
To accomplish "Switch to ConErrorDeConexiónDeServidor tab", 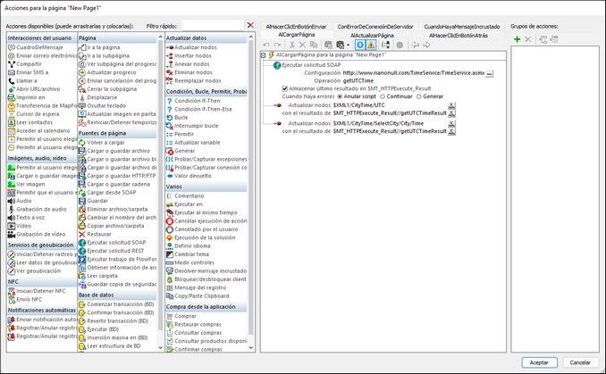I will coord(375,27).
